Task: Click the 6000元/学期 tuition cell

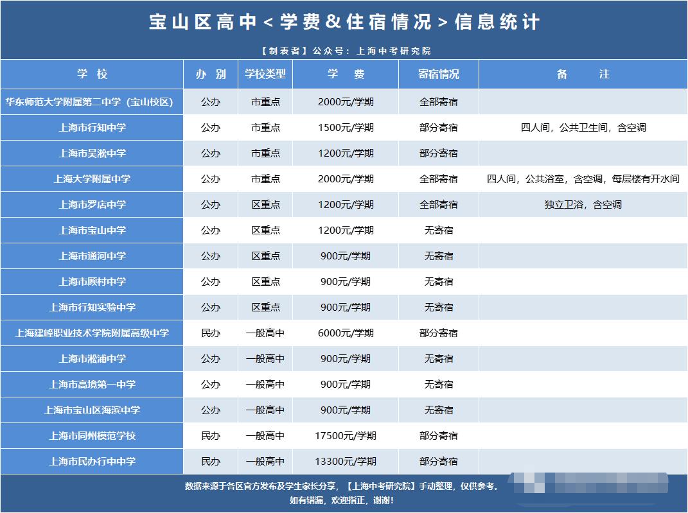Action: [x=346, y=333]
